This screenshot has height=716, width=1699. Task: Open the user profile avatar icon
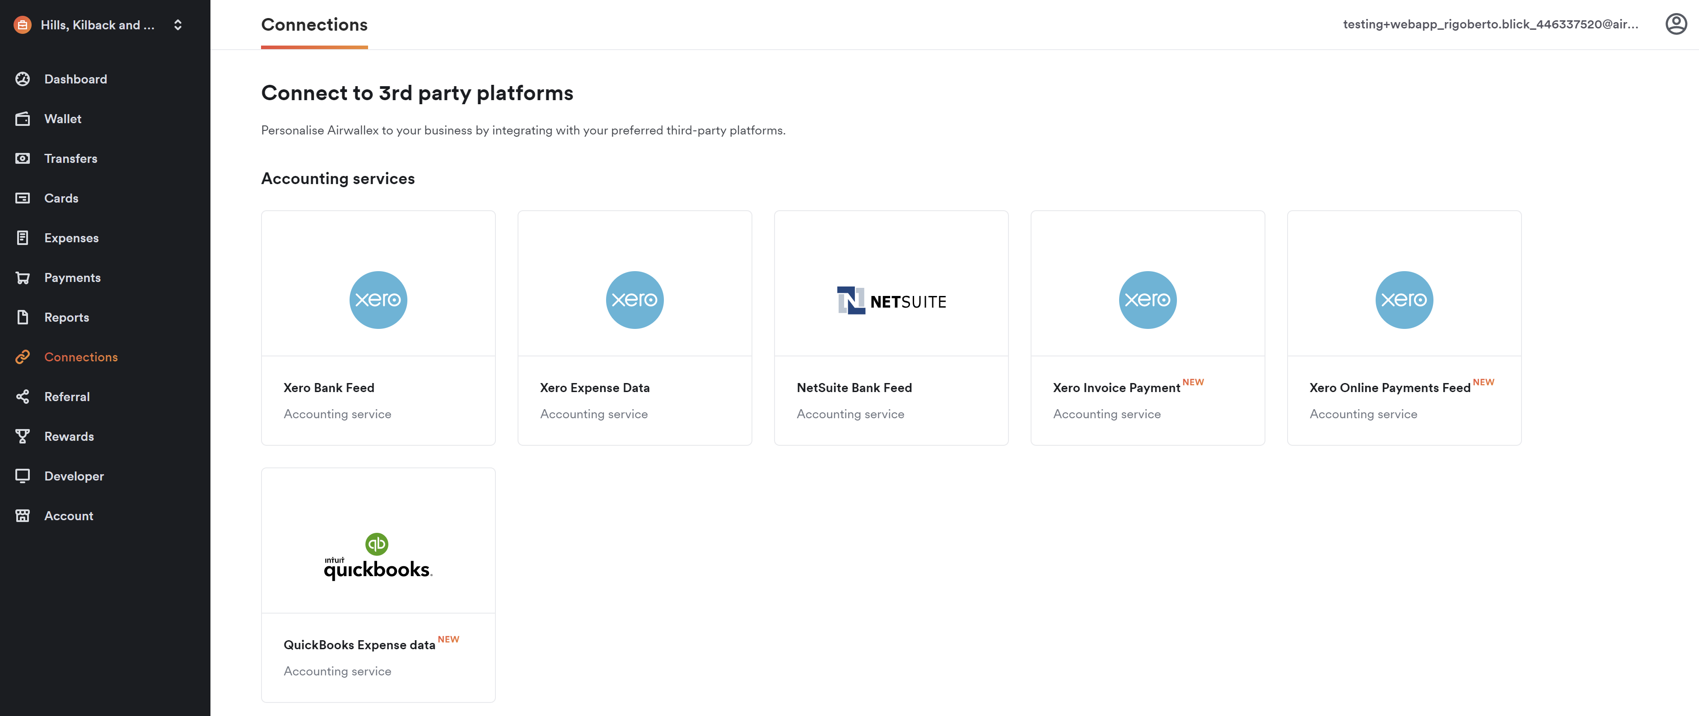tap(1676, 24)
